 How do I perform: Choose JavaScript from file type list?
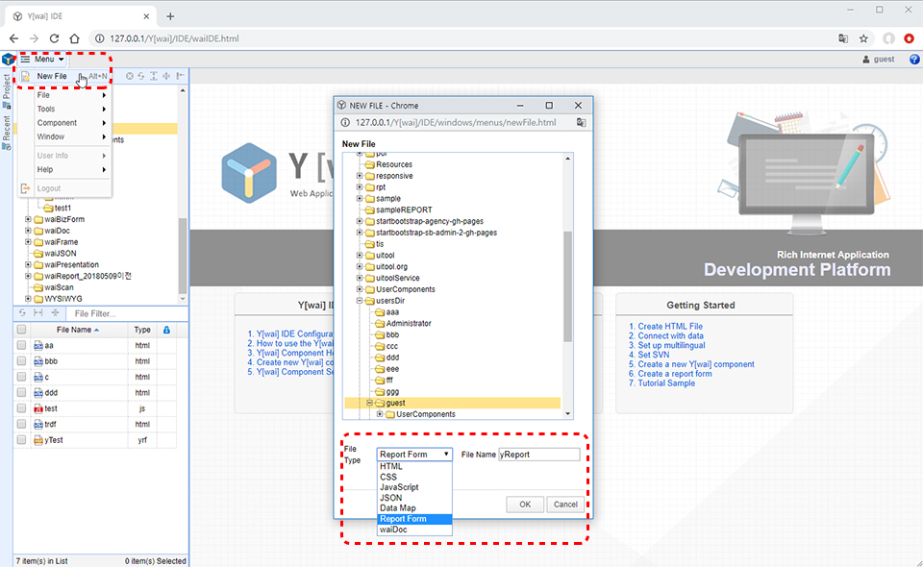[399, 487]
